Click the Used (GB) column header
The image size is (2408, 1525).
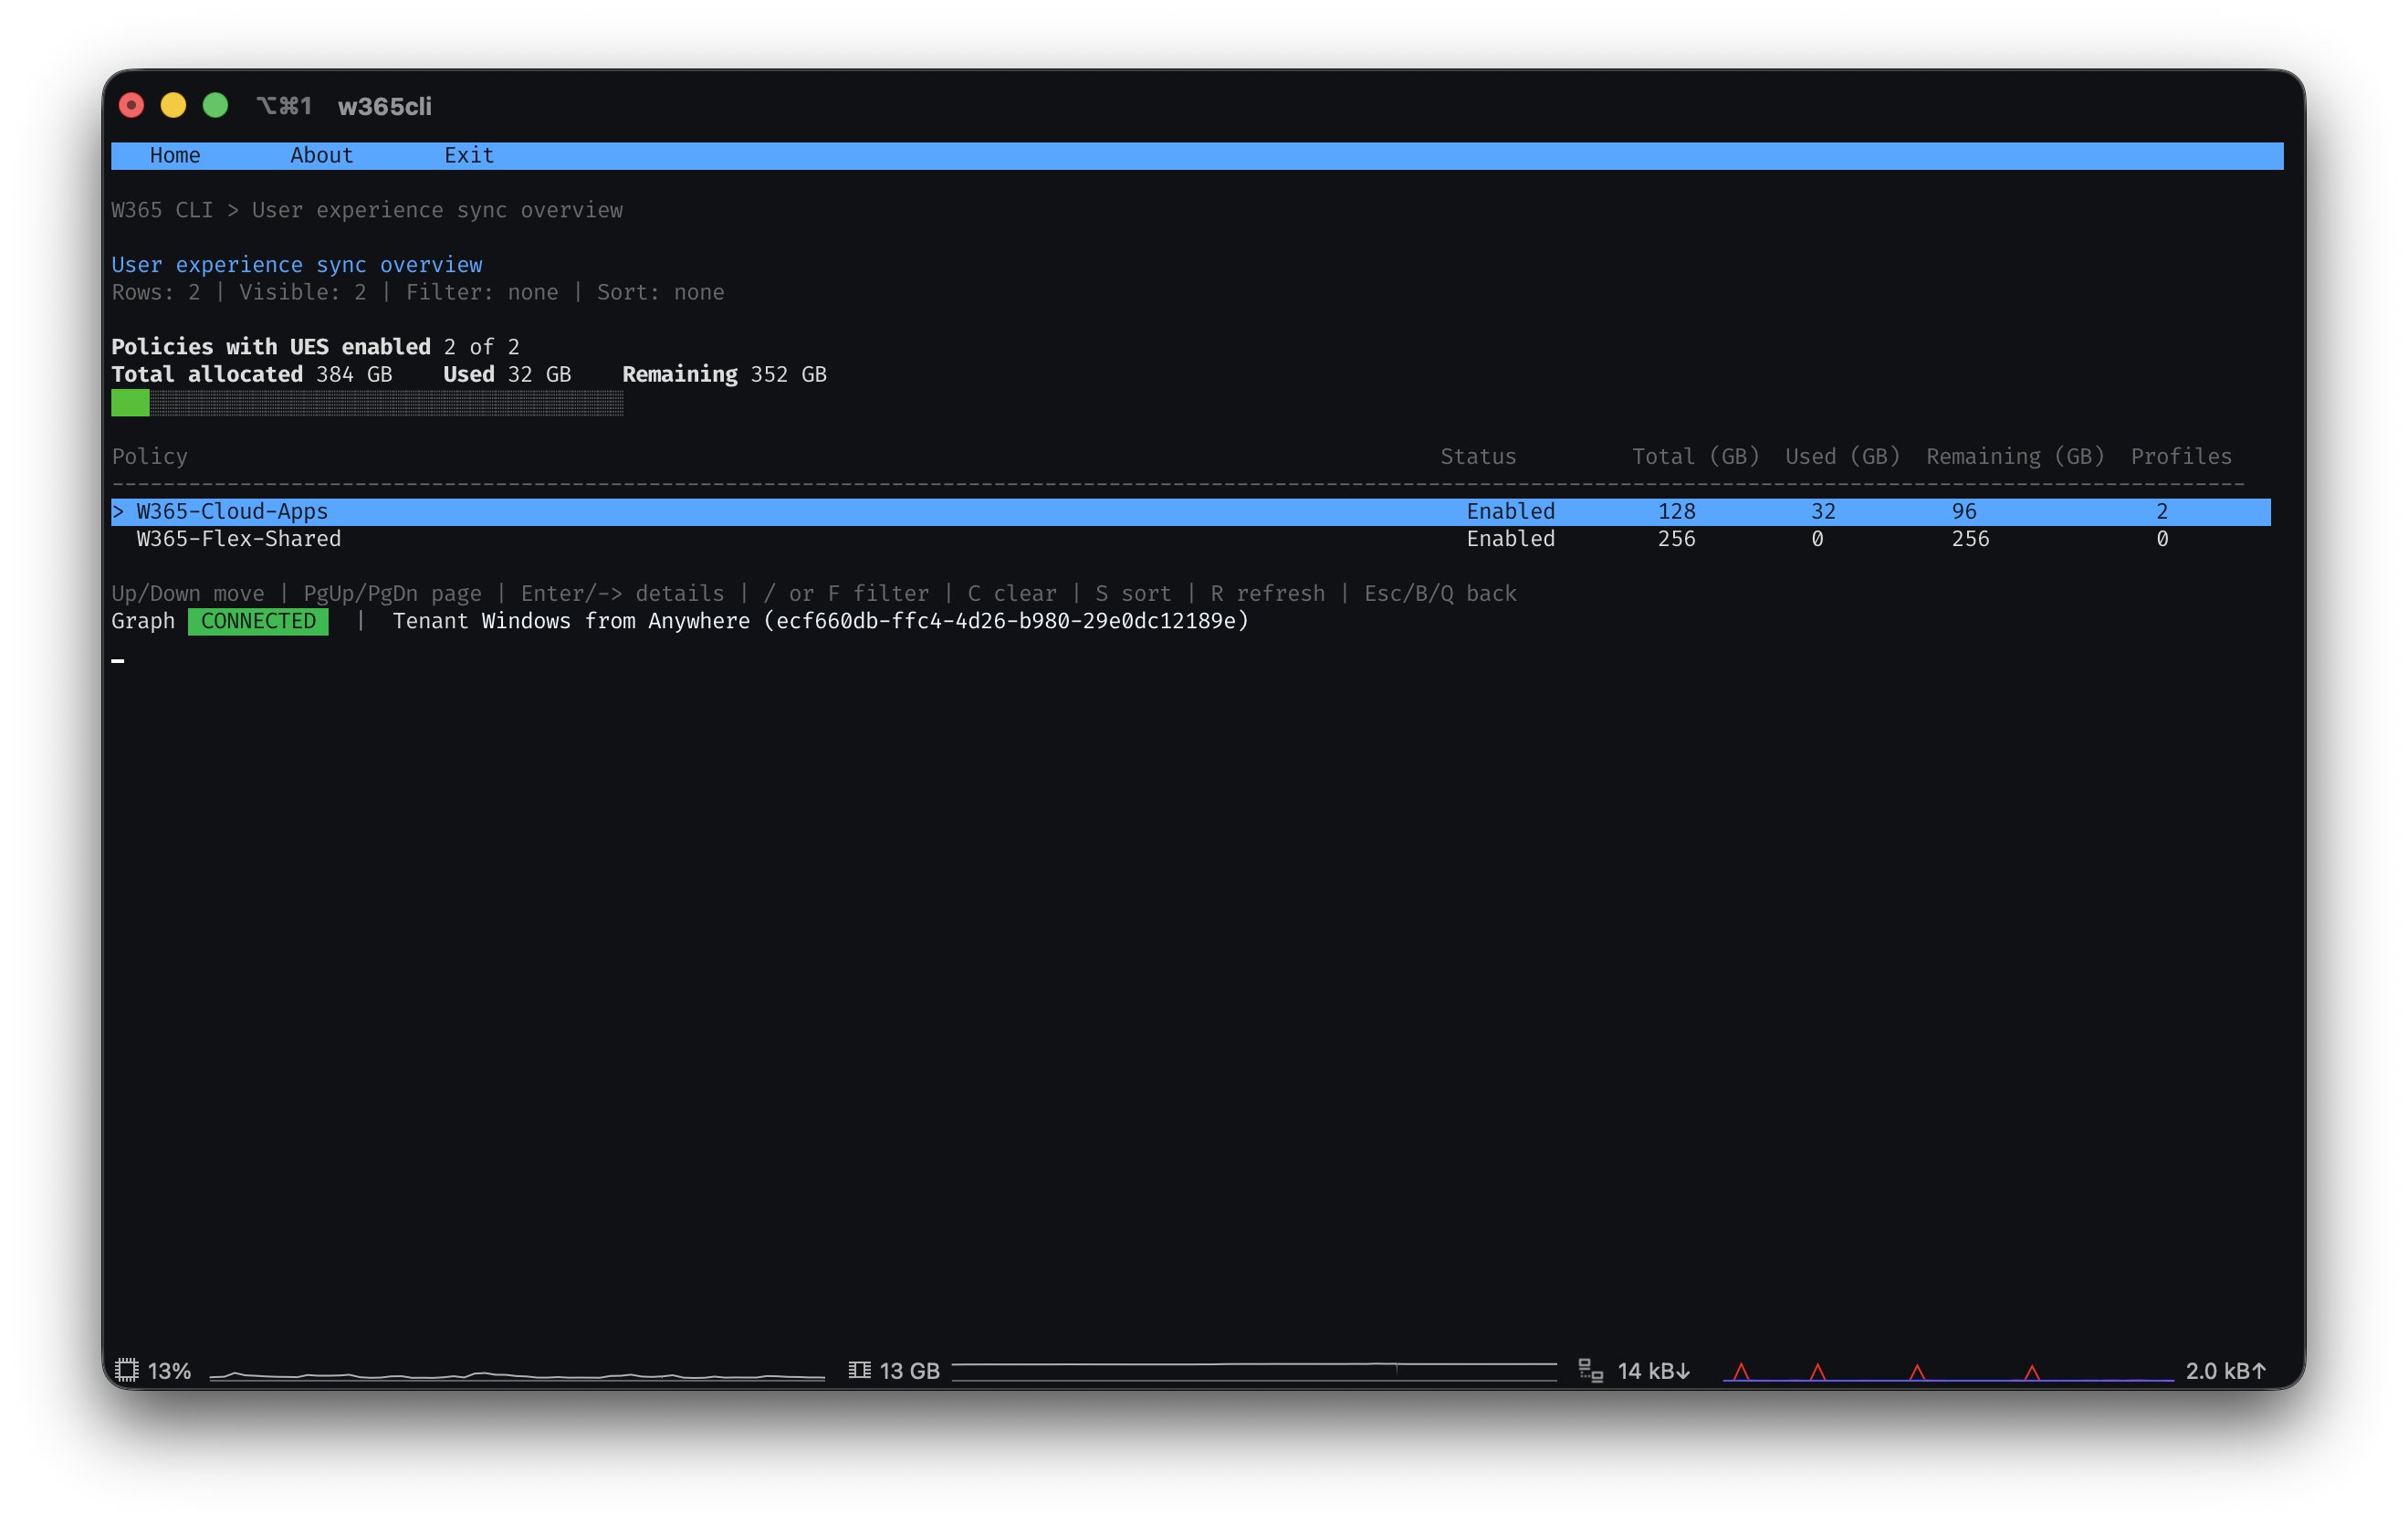(1842, 457)
